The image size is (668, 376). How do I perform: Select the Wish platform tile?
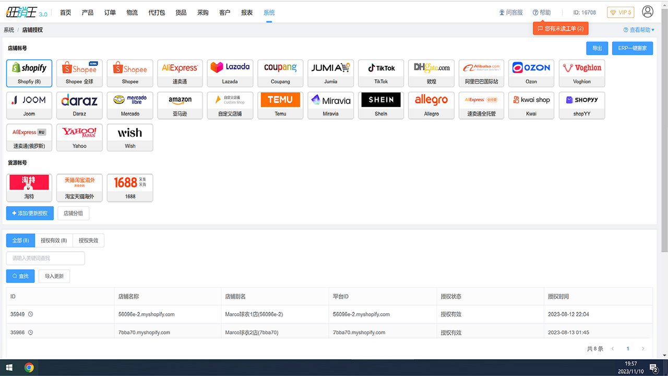tap(130, 138)
